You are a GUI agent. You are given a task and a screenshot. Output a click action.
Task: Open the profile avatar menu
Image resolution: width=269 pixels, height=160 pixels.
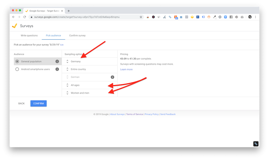tap(250, 17)
